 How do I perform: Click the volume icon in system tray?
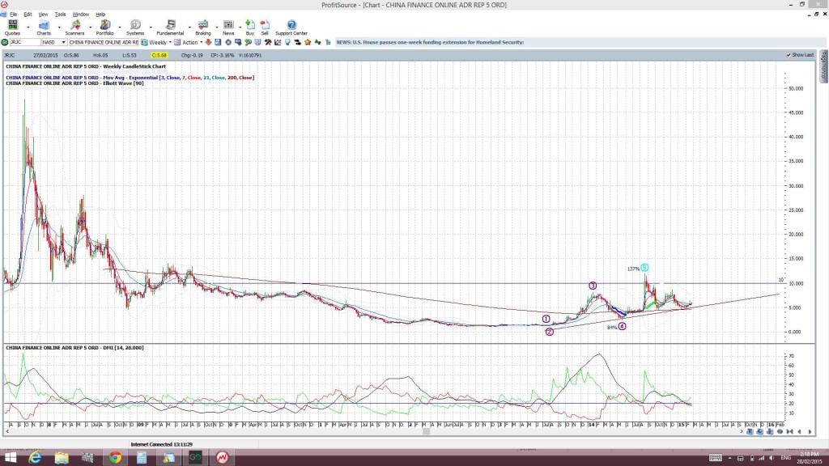772,458
